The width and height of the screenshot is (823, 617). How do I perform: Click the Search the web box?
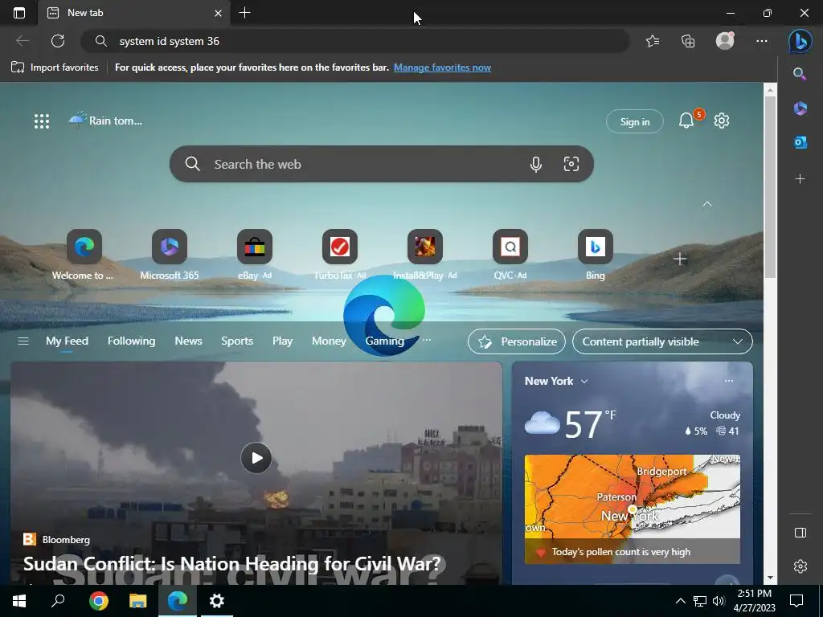(382, 164)
